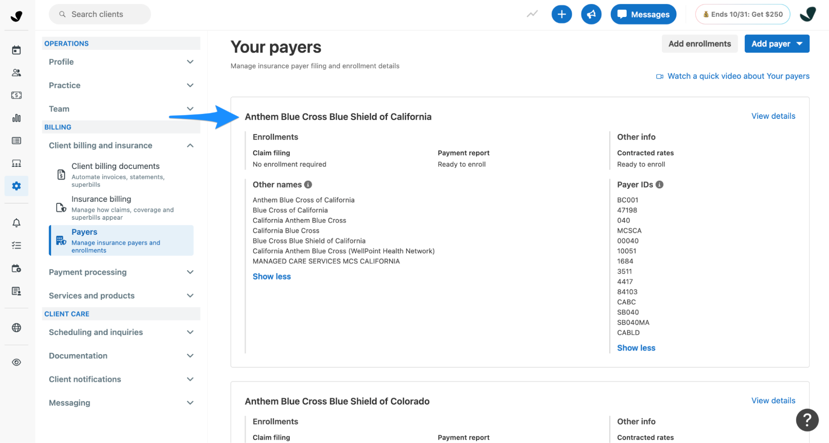Expand the Profile section
829x443 pixels.
click(121, 62)
